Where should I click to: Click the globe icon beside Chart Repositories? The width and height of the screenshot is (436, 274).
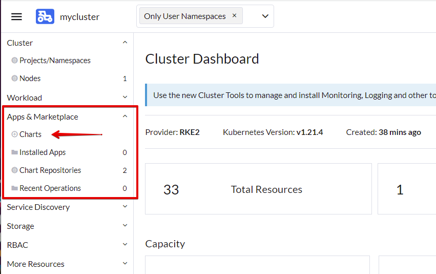(x=14, y=170)
